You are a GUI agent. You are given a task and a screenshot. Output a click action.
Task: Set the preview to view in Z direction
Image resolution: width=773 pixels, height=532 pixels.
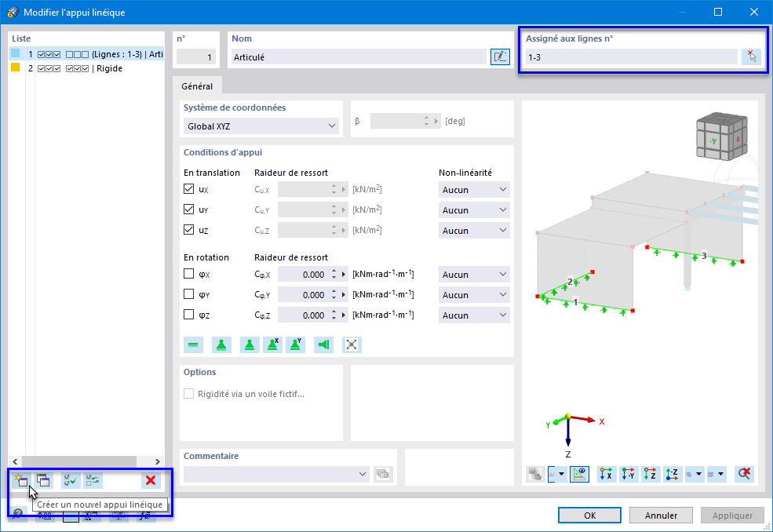click(x=651, y=474)
